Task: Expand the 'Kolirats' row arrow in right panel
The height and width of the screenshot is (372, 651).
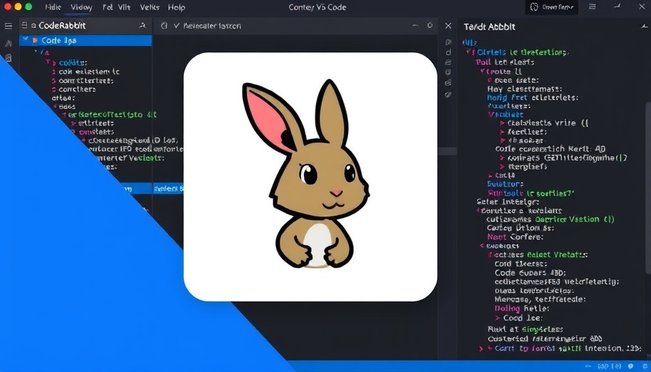Action: (502, 158)
